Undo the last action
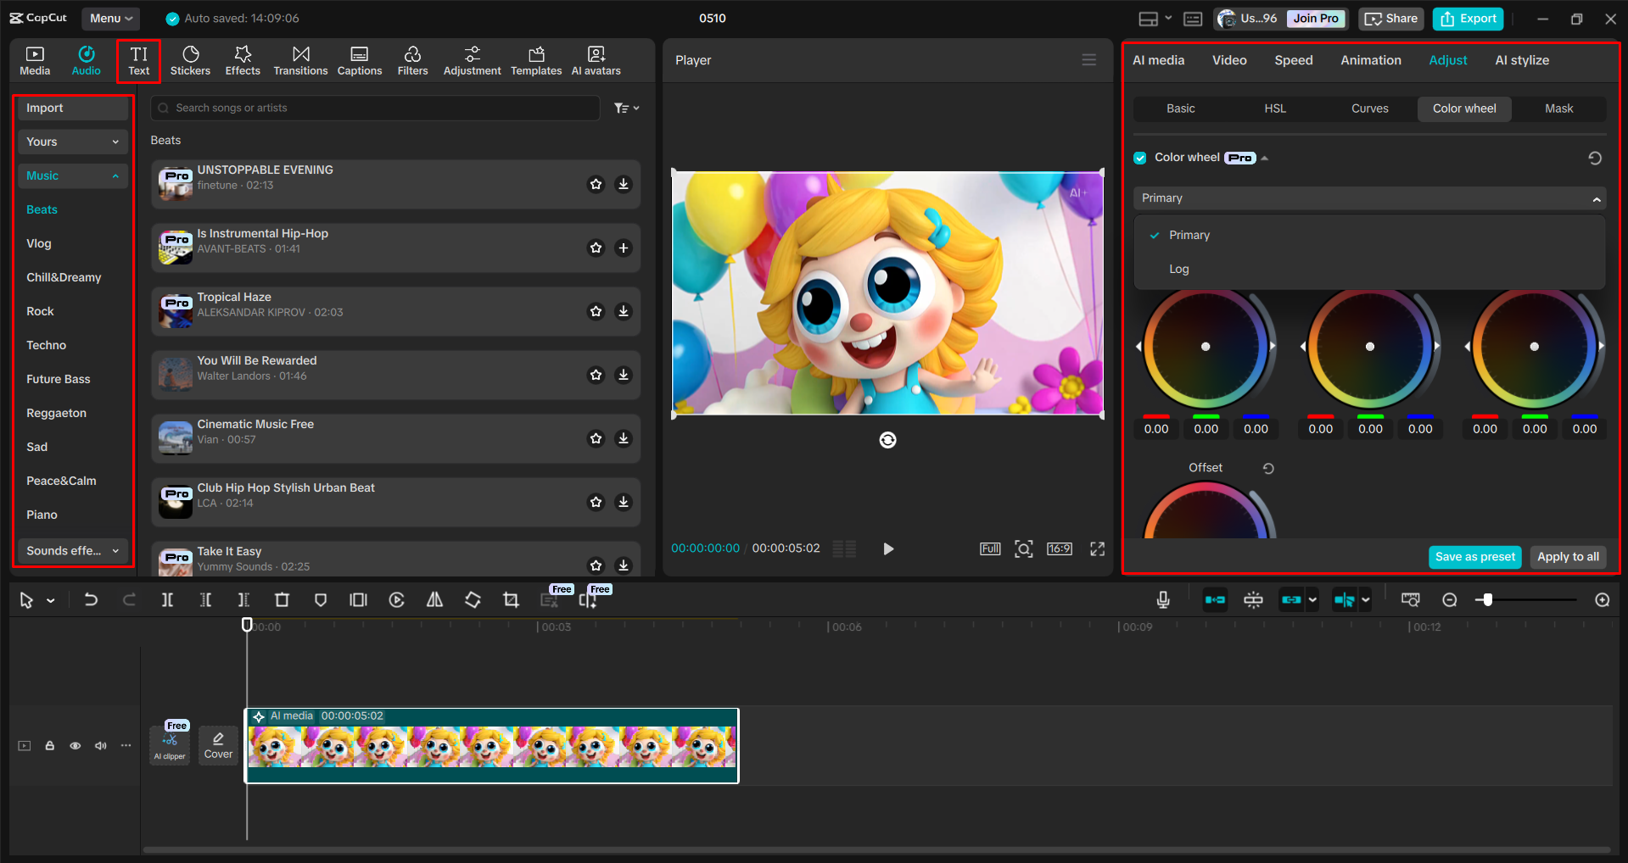 click(91, 599)
